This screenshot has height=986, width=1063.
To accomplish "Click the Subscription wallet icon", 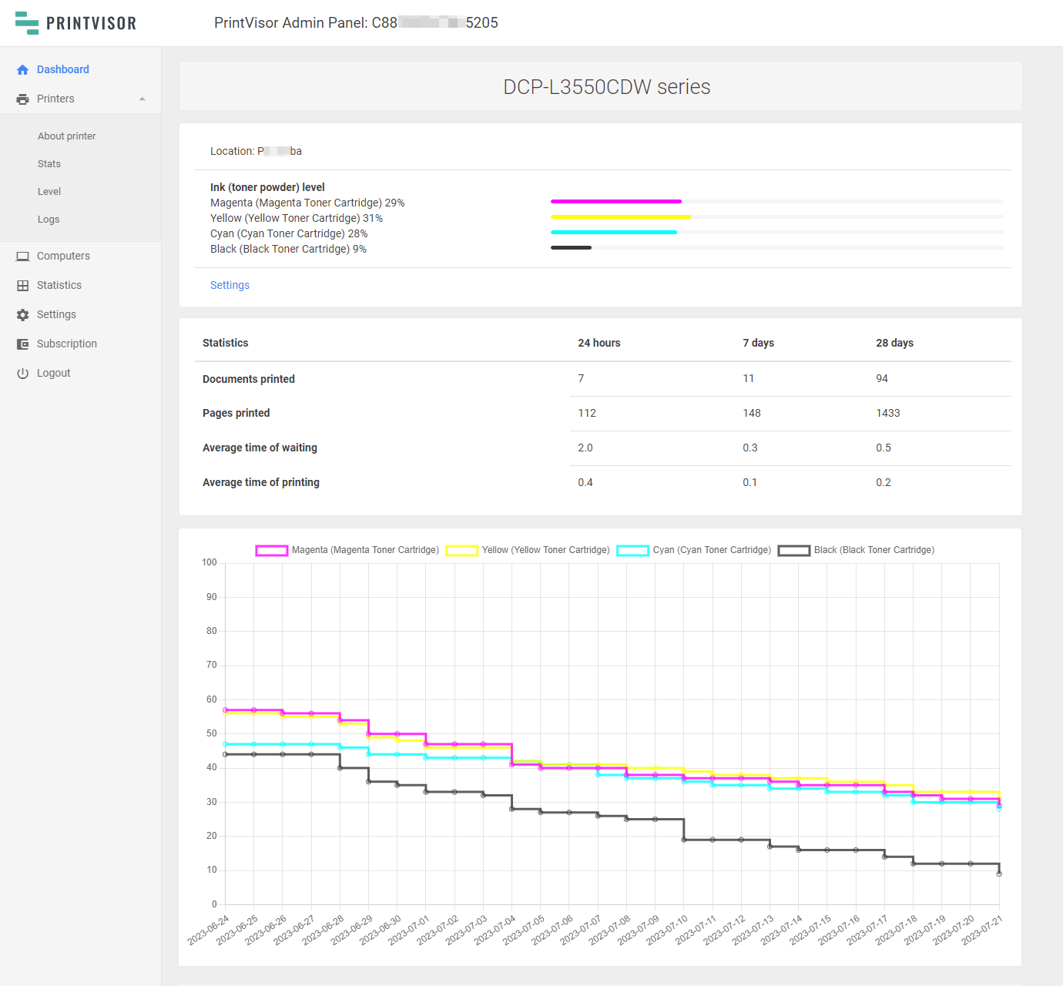I will (22, 344).
